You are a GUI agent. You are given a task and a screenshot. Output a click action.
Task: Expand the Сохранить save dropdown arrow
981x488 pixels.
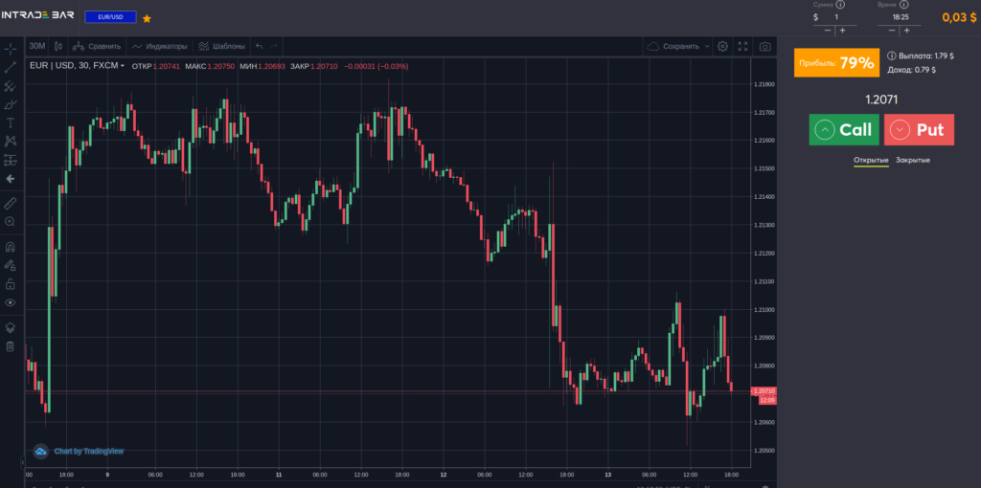point(707,46)
